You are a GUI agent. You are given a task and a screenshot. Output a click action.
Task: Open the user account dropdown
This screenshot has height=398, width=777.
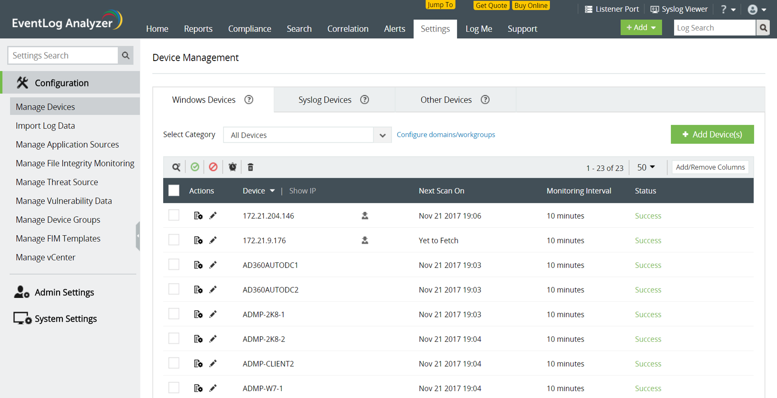click(x=757, y=9)
